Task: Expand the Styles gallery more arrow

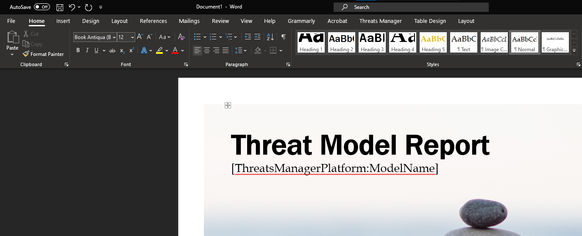Action: pyautogui.click(x=574, y=50)
